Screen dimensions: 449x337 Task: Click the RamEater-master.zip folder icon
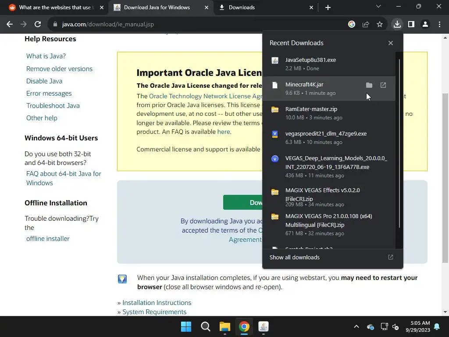275,110
